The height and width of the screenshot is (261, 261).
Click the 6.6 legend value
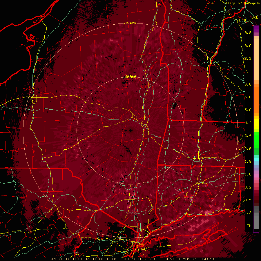click(x=248, y=84)
